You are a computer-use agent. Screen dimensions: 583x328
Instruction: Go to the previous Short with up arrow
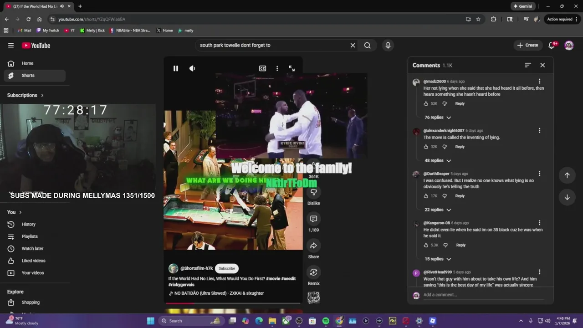pyautogui.click(x=567, y=175)
